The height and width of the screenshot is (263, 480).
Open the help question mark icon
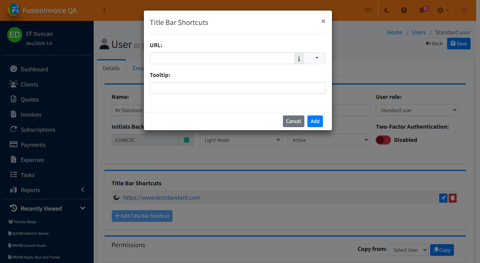(404, 10)
